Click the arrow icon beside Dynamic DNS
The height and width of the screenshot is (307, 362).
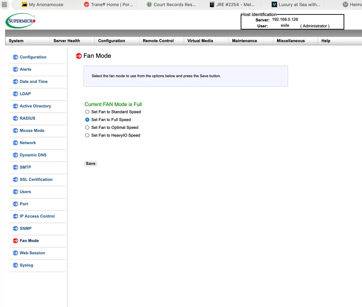(16, 155)
